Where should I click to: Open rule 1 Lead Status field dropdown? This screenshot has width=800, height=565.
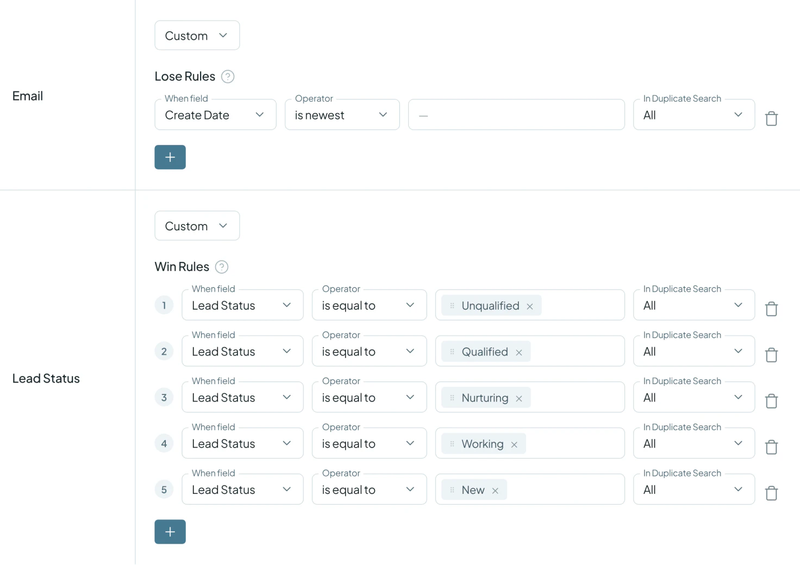click(242, 305)
